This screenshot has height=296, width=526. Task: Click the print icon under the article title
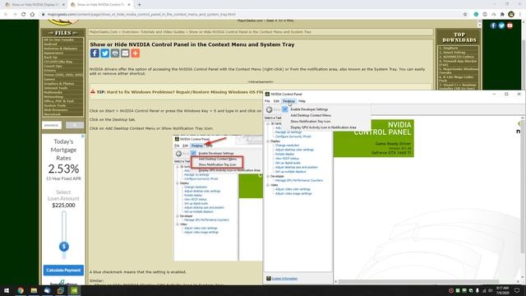[115, 53]
